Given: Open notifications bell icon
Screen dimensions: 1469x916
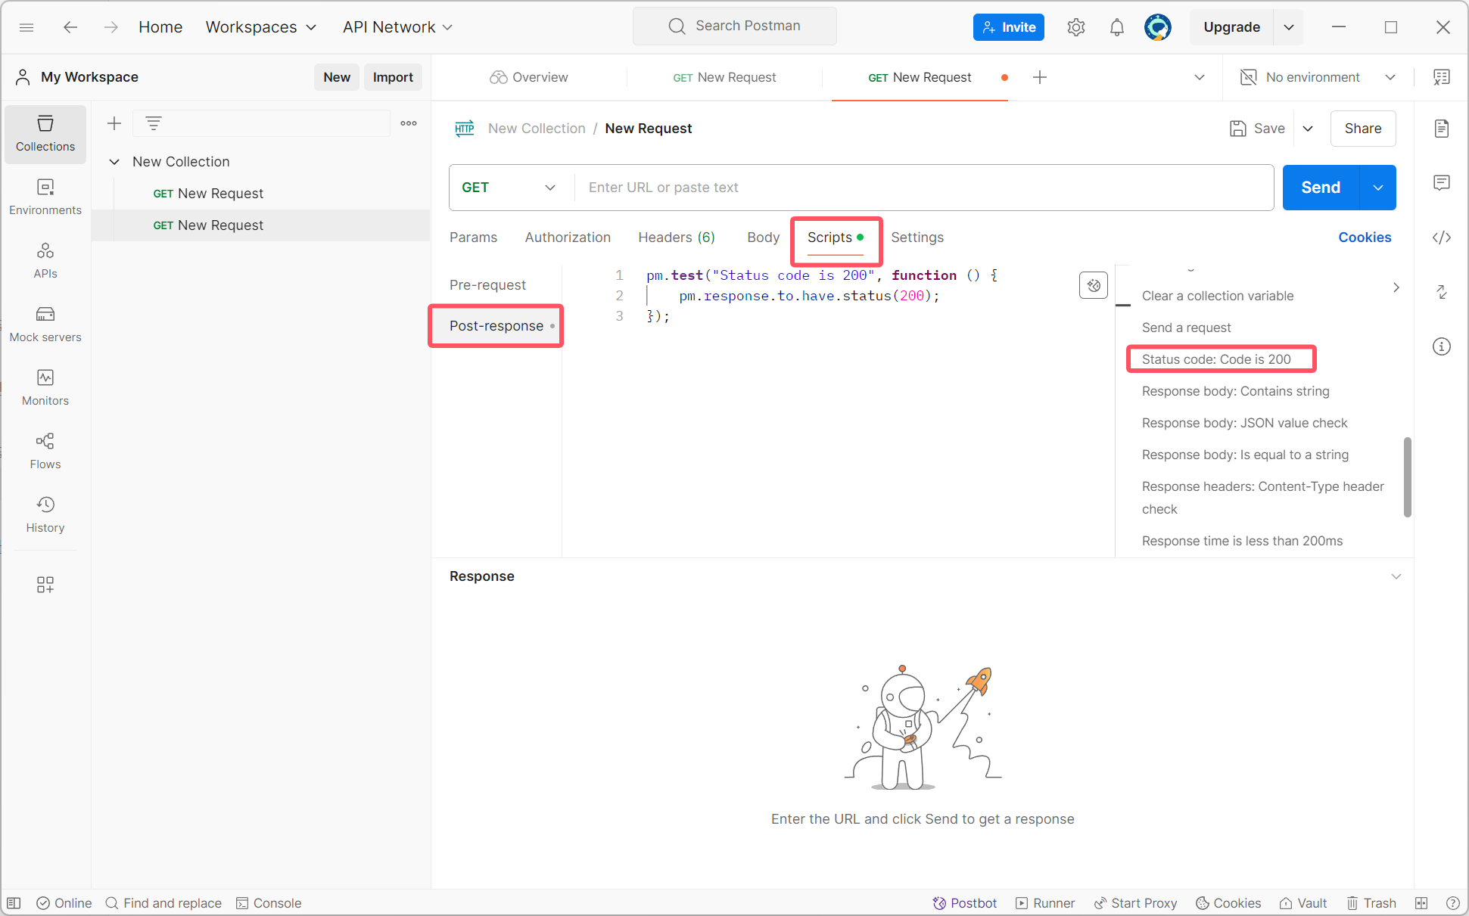Looking at the screenshot, I should pyautogui.click(x=1116, y=27).
